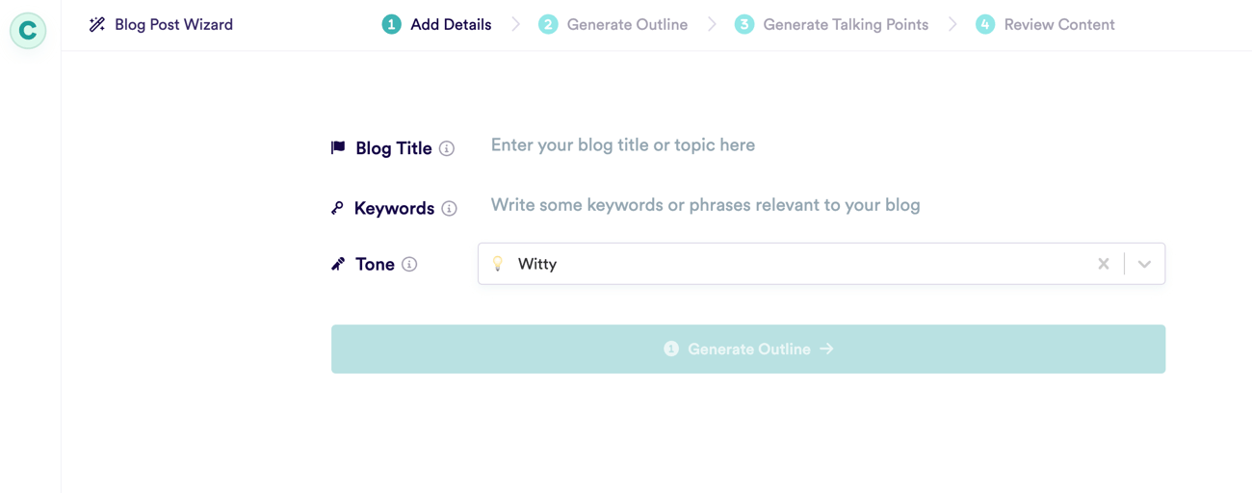Click the Blog Title info icon

pyautogui.click(x=447, y=148)
